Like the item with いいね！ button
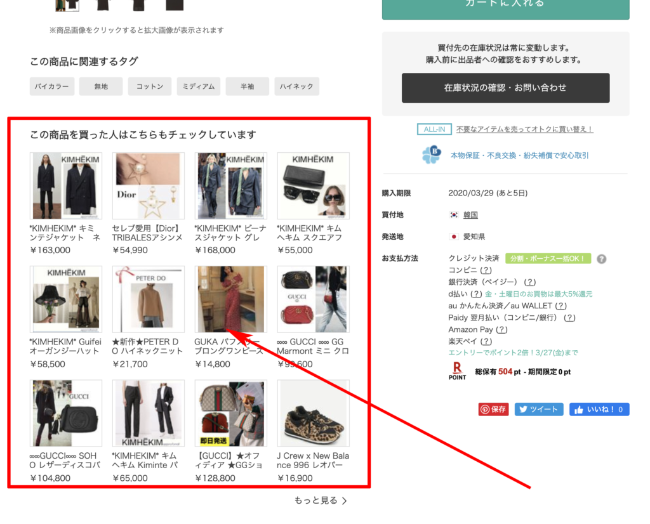 (599, 409)
